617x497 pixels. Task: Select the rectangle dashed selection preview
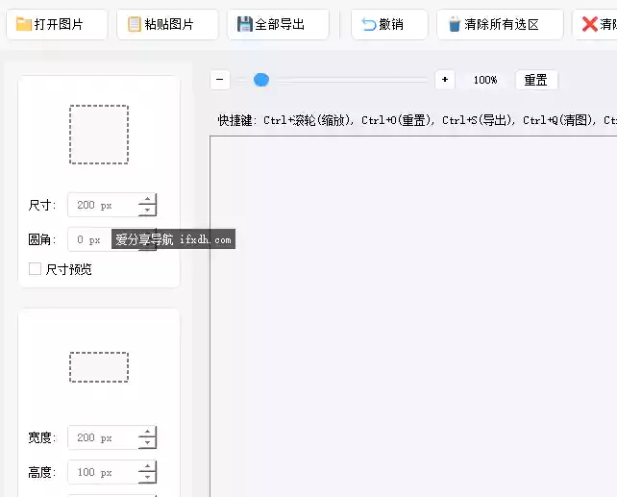[99, 367]
